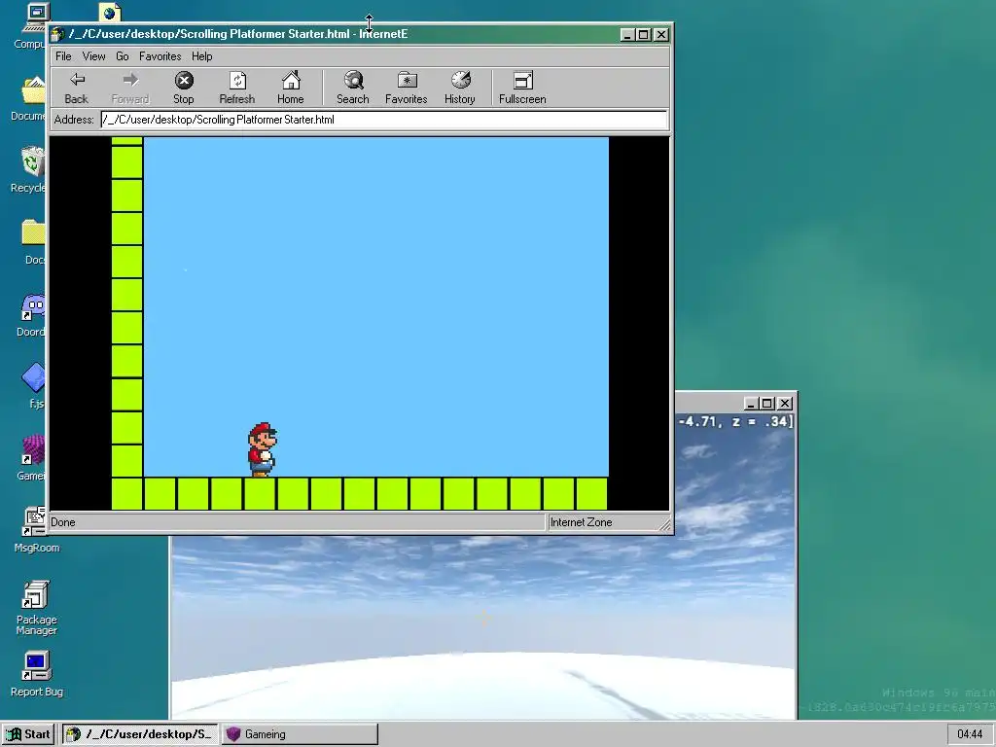996x747 pixels.
Task: Click the Mario character sprite
Action: pos(263,449)
